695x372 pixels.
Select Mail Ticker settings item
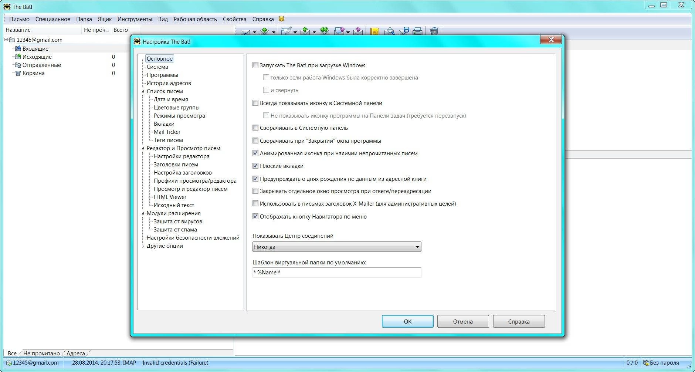(167, 132)
